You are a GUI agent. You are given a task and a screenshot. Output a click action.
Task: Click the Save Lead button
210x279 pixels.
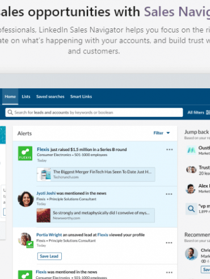[49, 256]
